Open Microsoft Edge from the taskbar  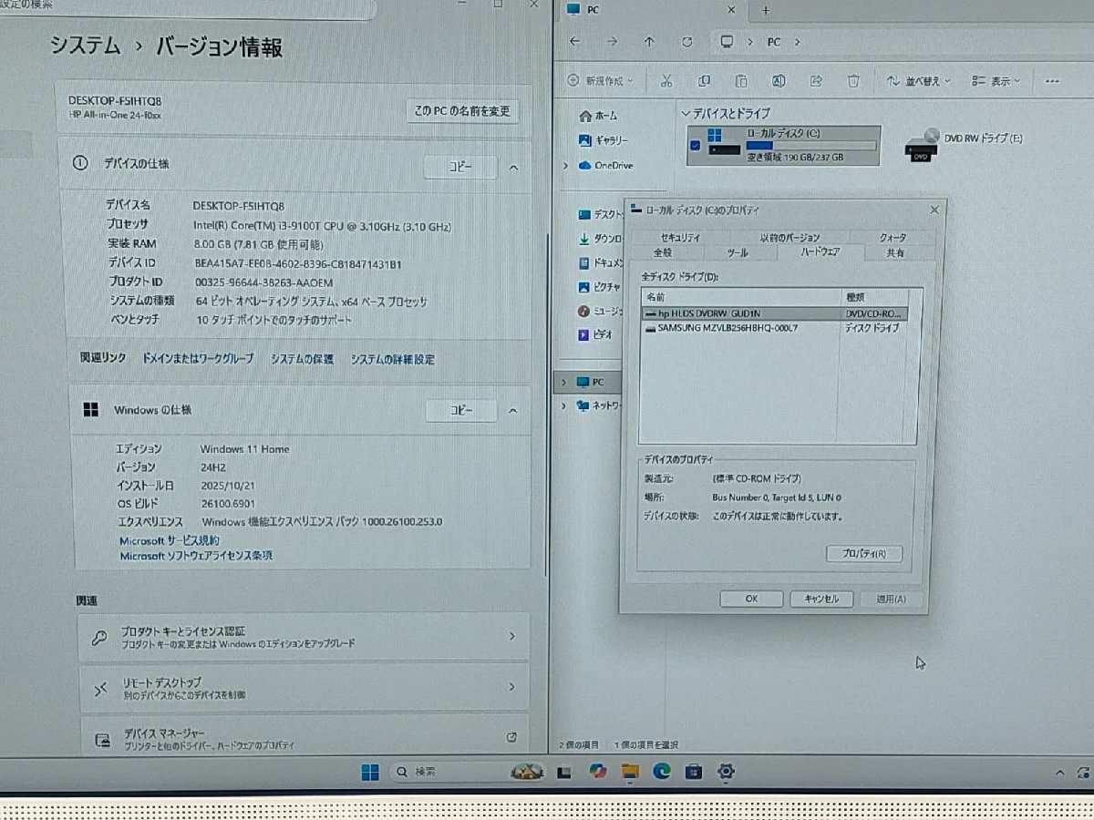[661, 772]
